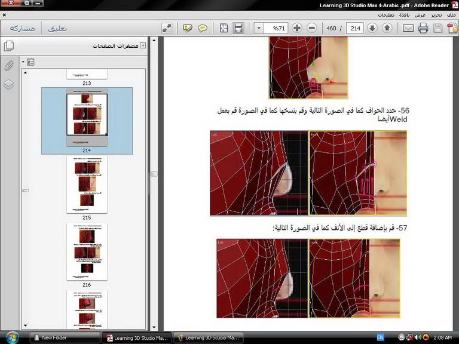
Task: Open the تعليق (Comment) pane
Action: coord(57,29)
